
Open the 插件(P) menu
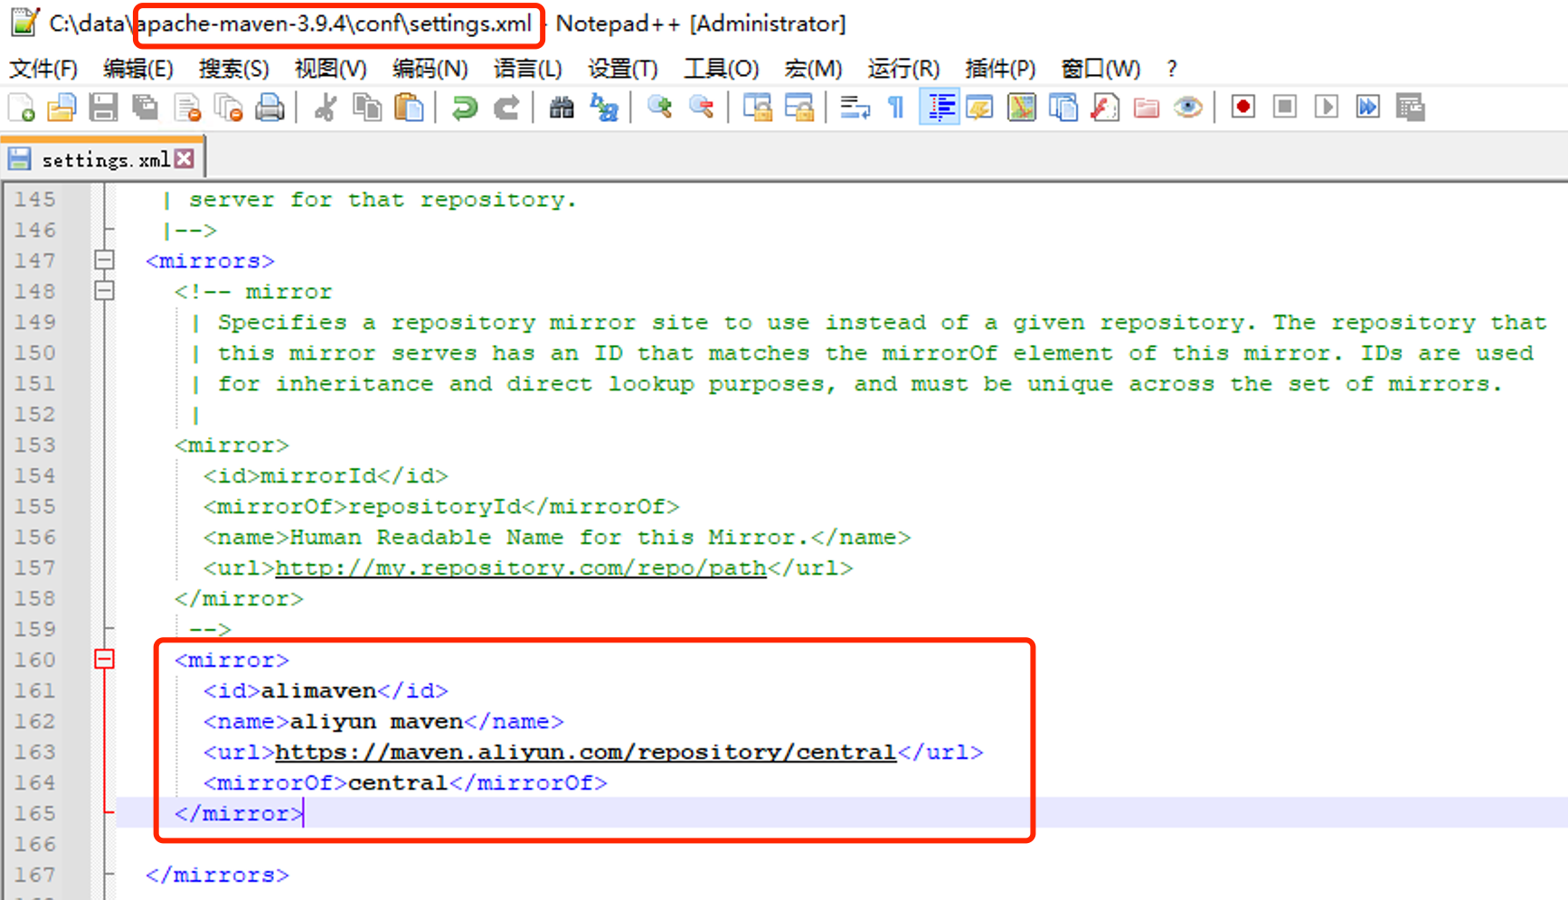click(999, 69)
